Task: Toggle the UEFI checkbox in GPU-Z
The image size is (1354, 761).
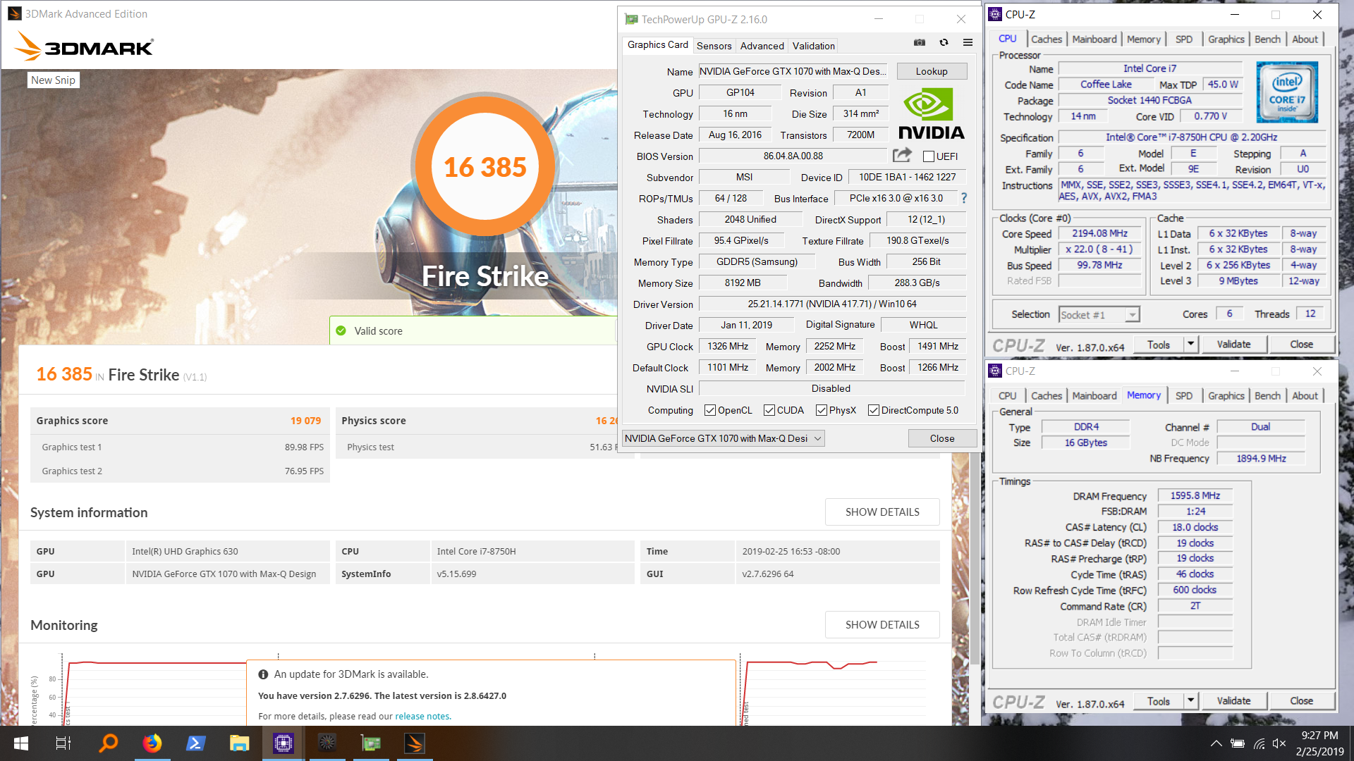Action: coord(929,156)
